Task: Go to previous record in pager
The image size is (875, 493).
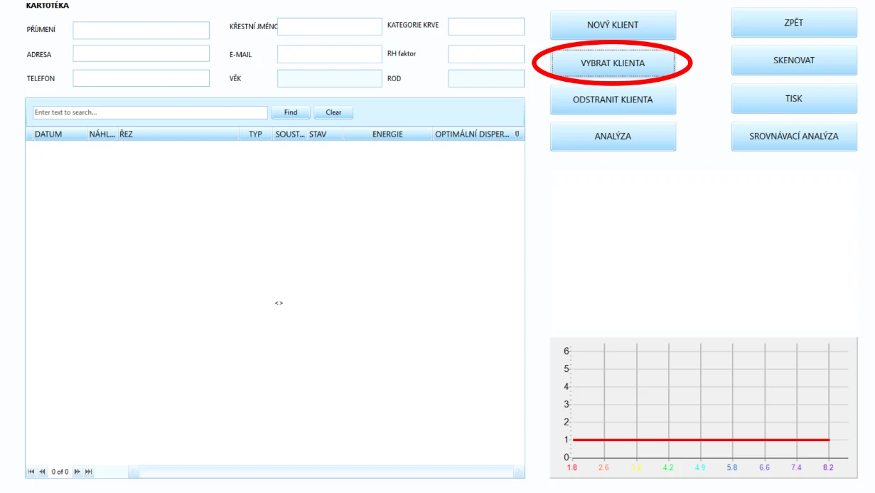Action: tap(42, 472)
